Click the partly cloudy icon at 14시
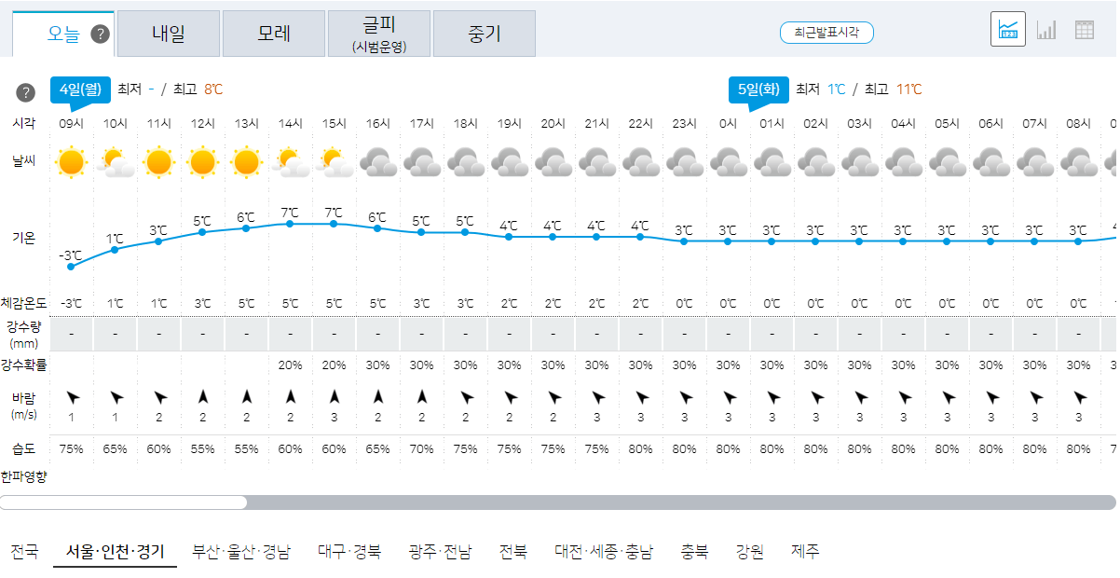 (x=290, y=160)
